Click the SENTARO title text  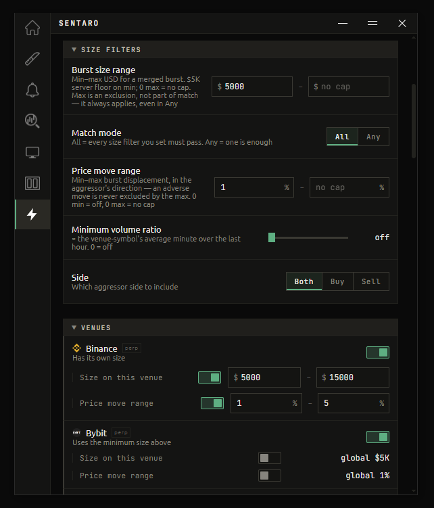[78, 23]
